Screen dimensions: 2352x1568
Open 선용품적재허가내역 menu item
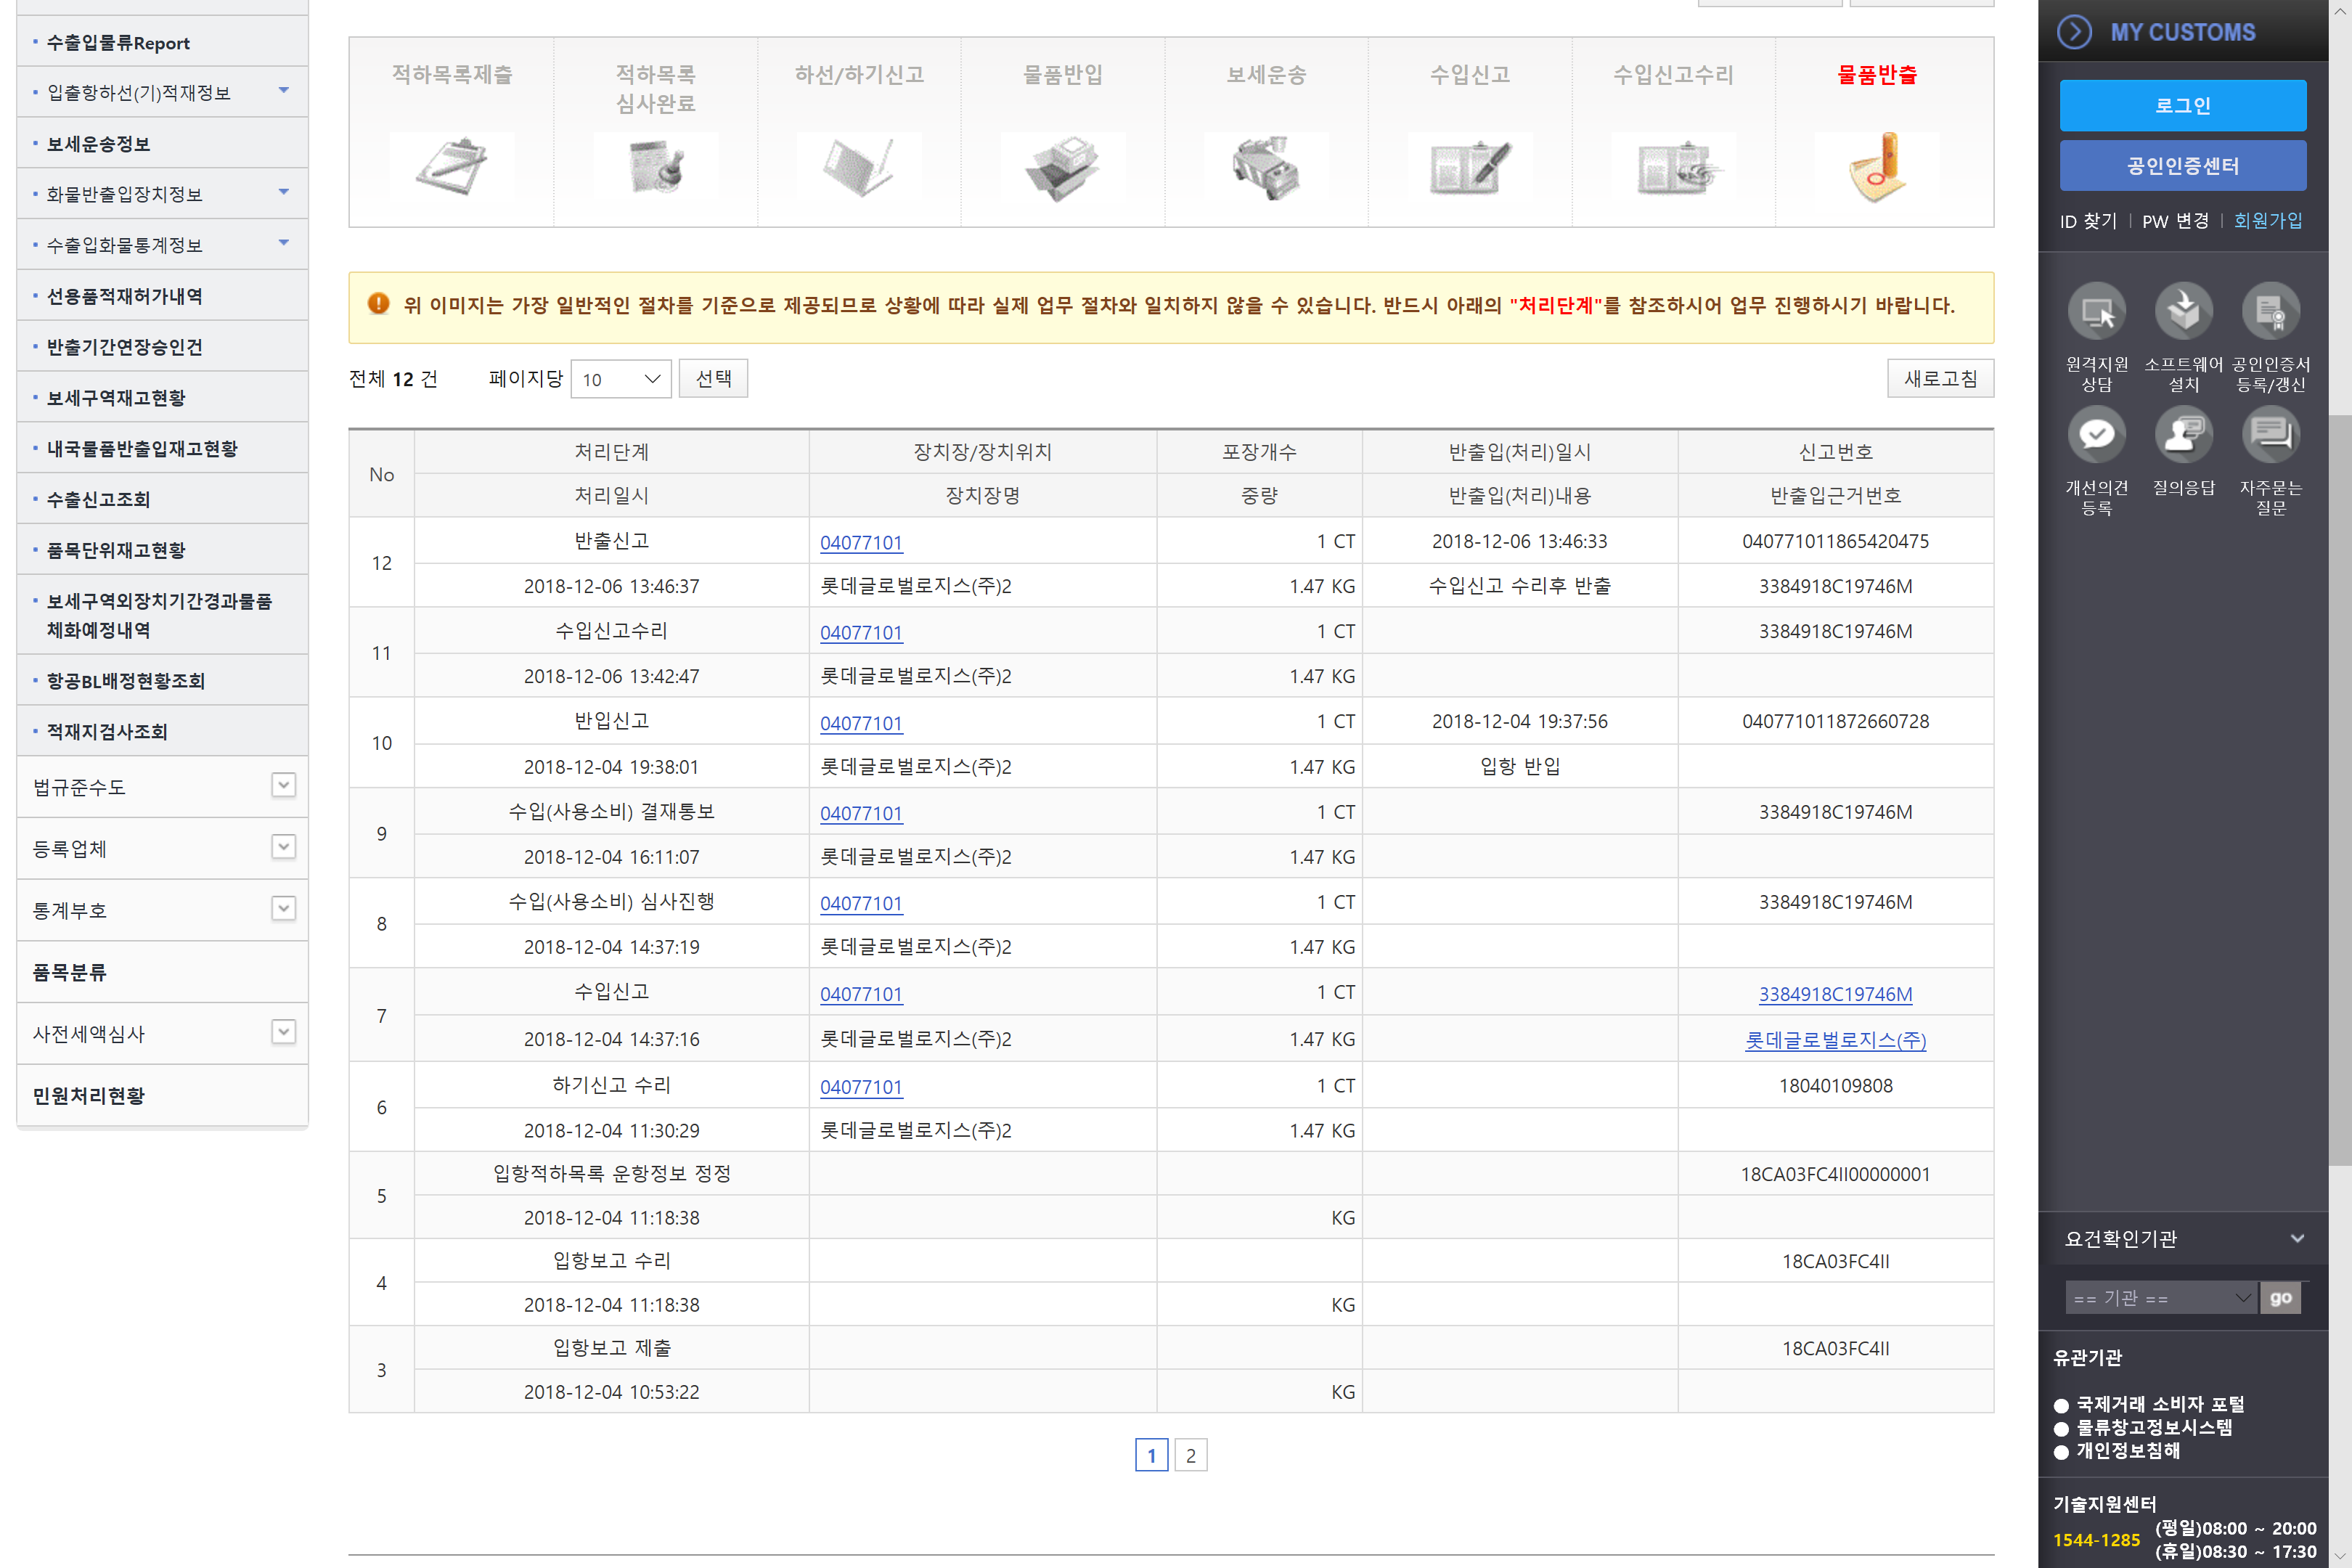coord(124,296)
